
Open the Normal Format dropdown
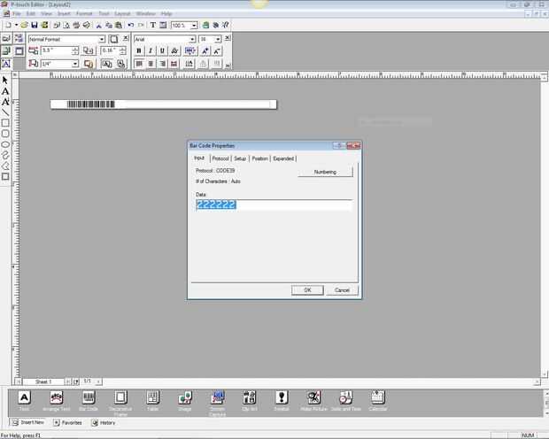101,39
